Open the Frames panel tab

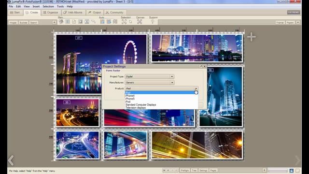280,23
